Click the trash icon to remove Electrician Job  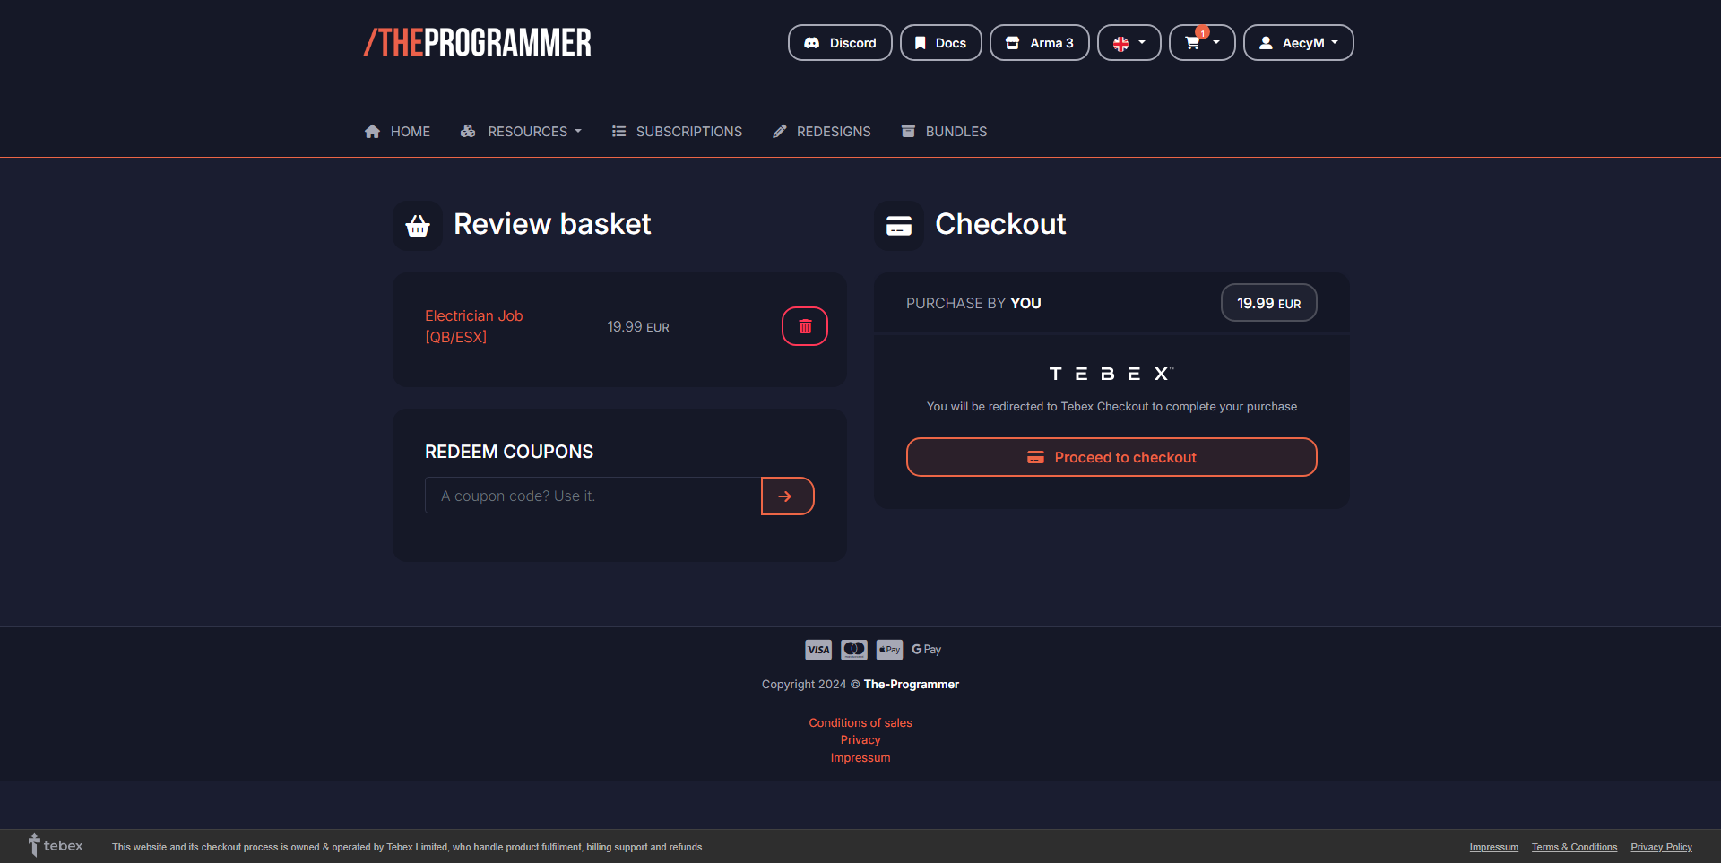(x=804, y=326)
